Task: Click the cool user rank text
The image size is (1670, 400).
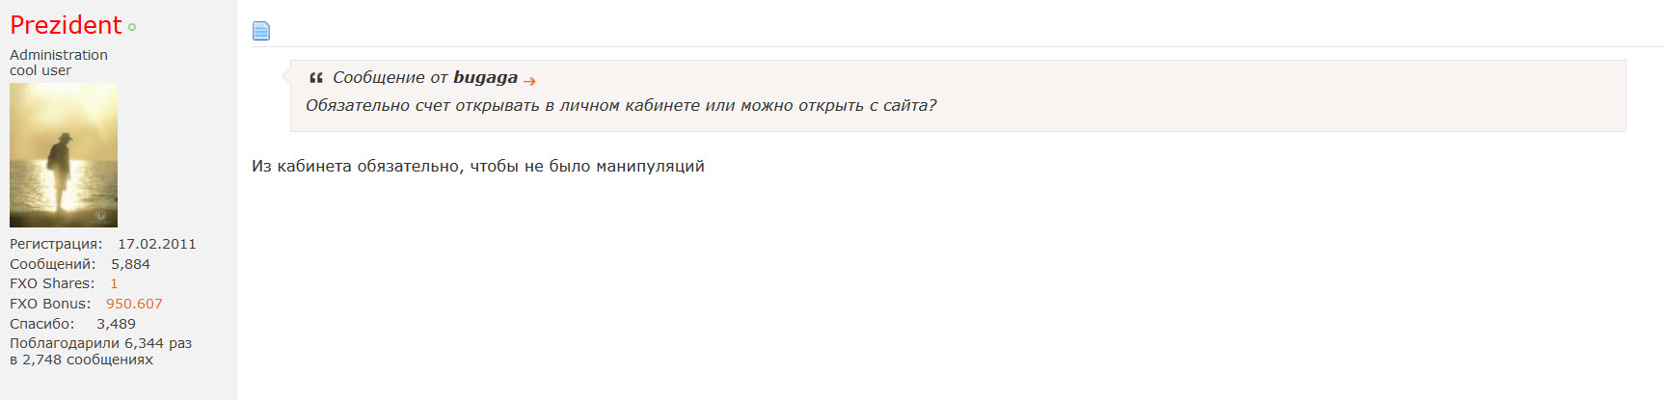Action: (40, 70)
